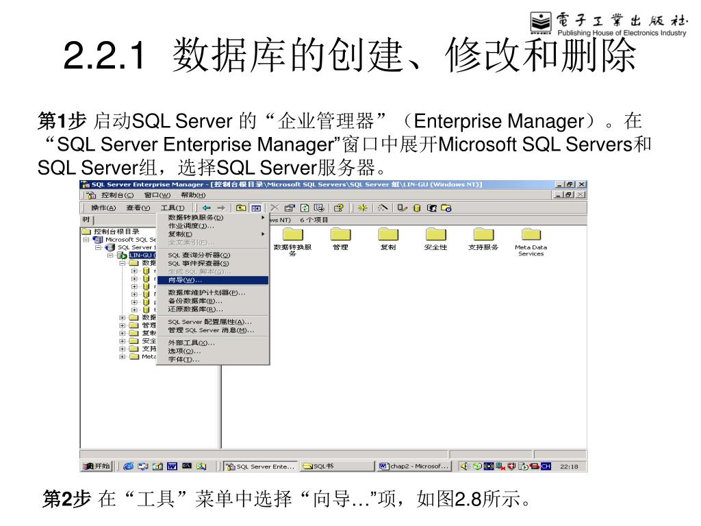Click the Register server toolbar icon
The height and width of the screenshot is (526, 701).
[403, 208]
